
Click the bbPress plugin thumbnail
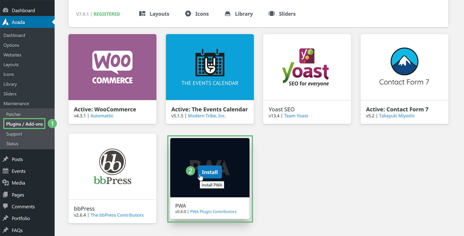(112, 166)
